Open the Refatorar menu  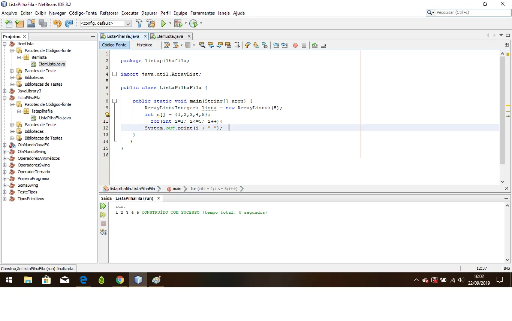(x=109, y=13)
